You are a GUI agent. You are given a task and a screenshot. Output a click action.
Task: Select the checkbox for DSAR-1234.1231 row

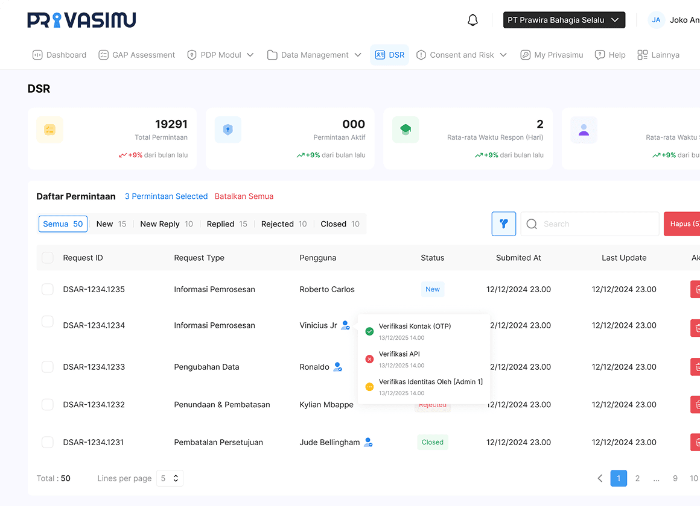48,442
